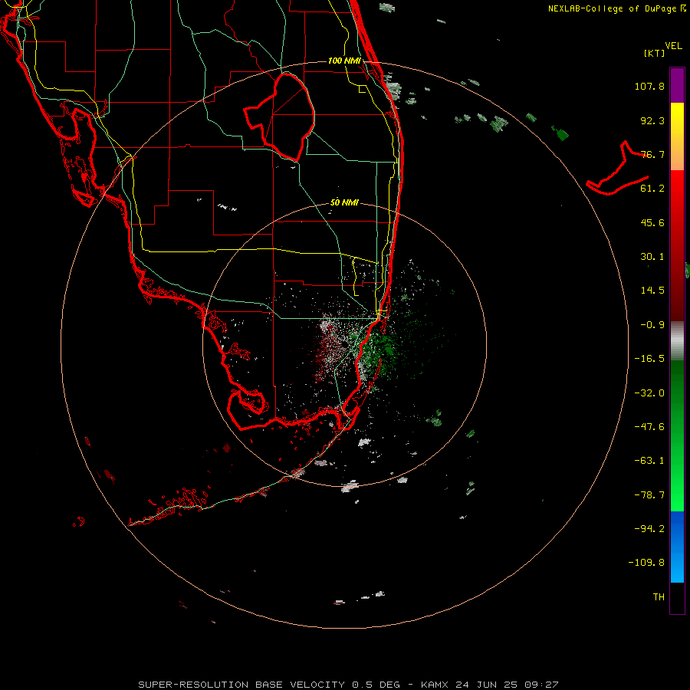Select the 92.3 legend value

pos(652,120)
